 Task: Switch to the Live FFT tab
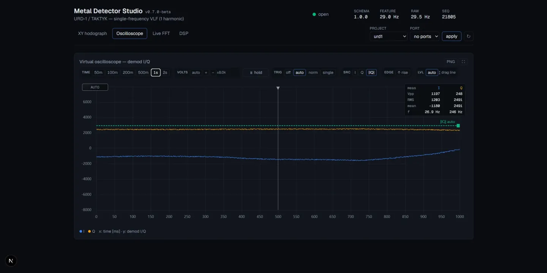(x=161, y=33)
